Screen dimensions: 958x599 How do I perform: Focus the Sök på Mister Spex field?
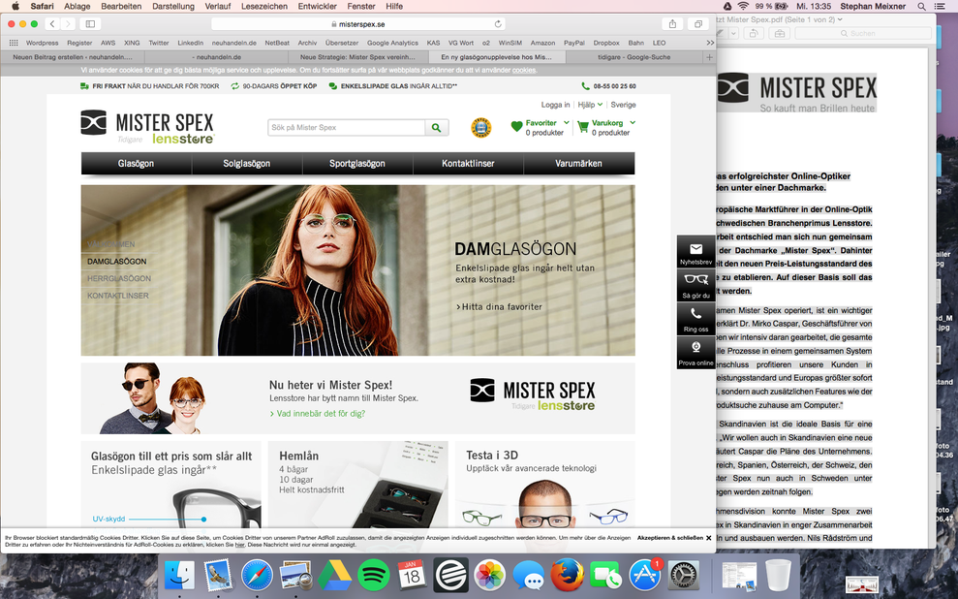347,128
